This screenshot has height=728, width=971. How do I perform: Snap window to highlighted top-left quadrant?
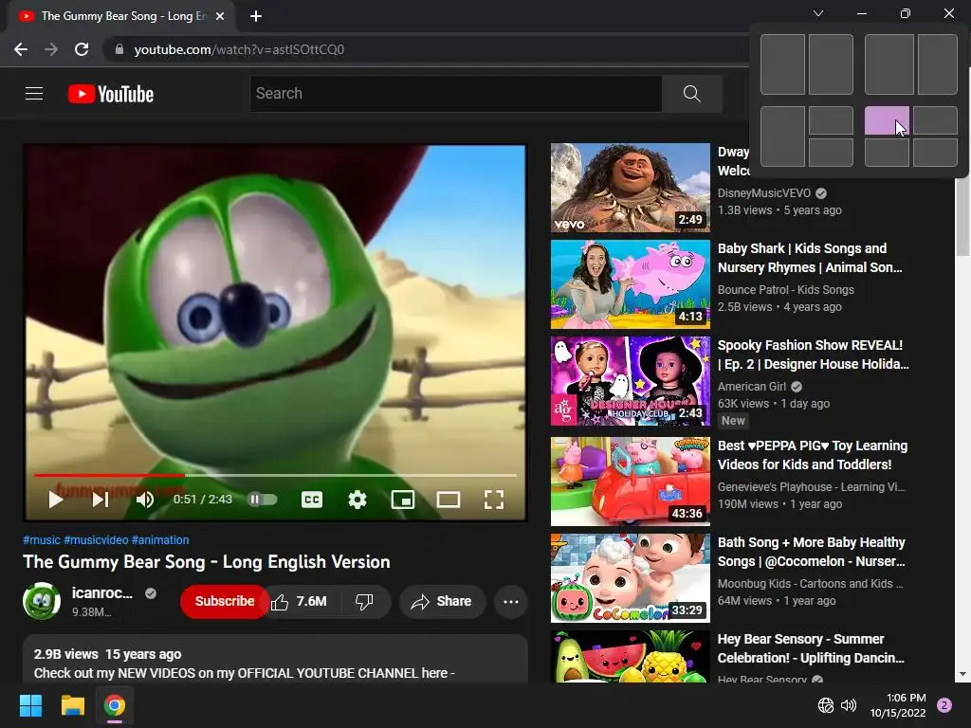887,120
